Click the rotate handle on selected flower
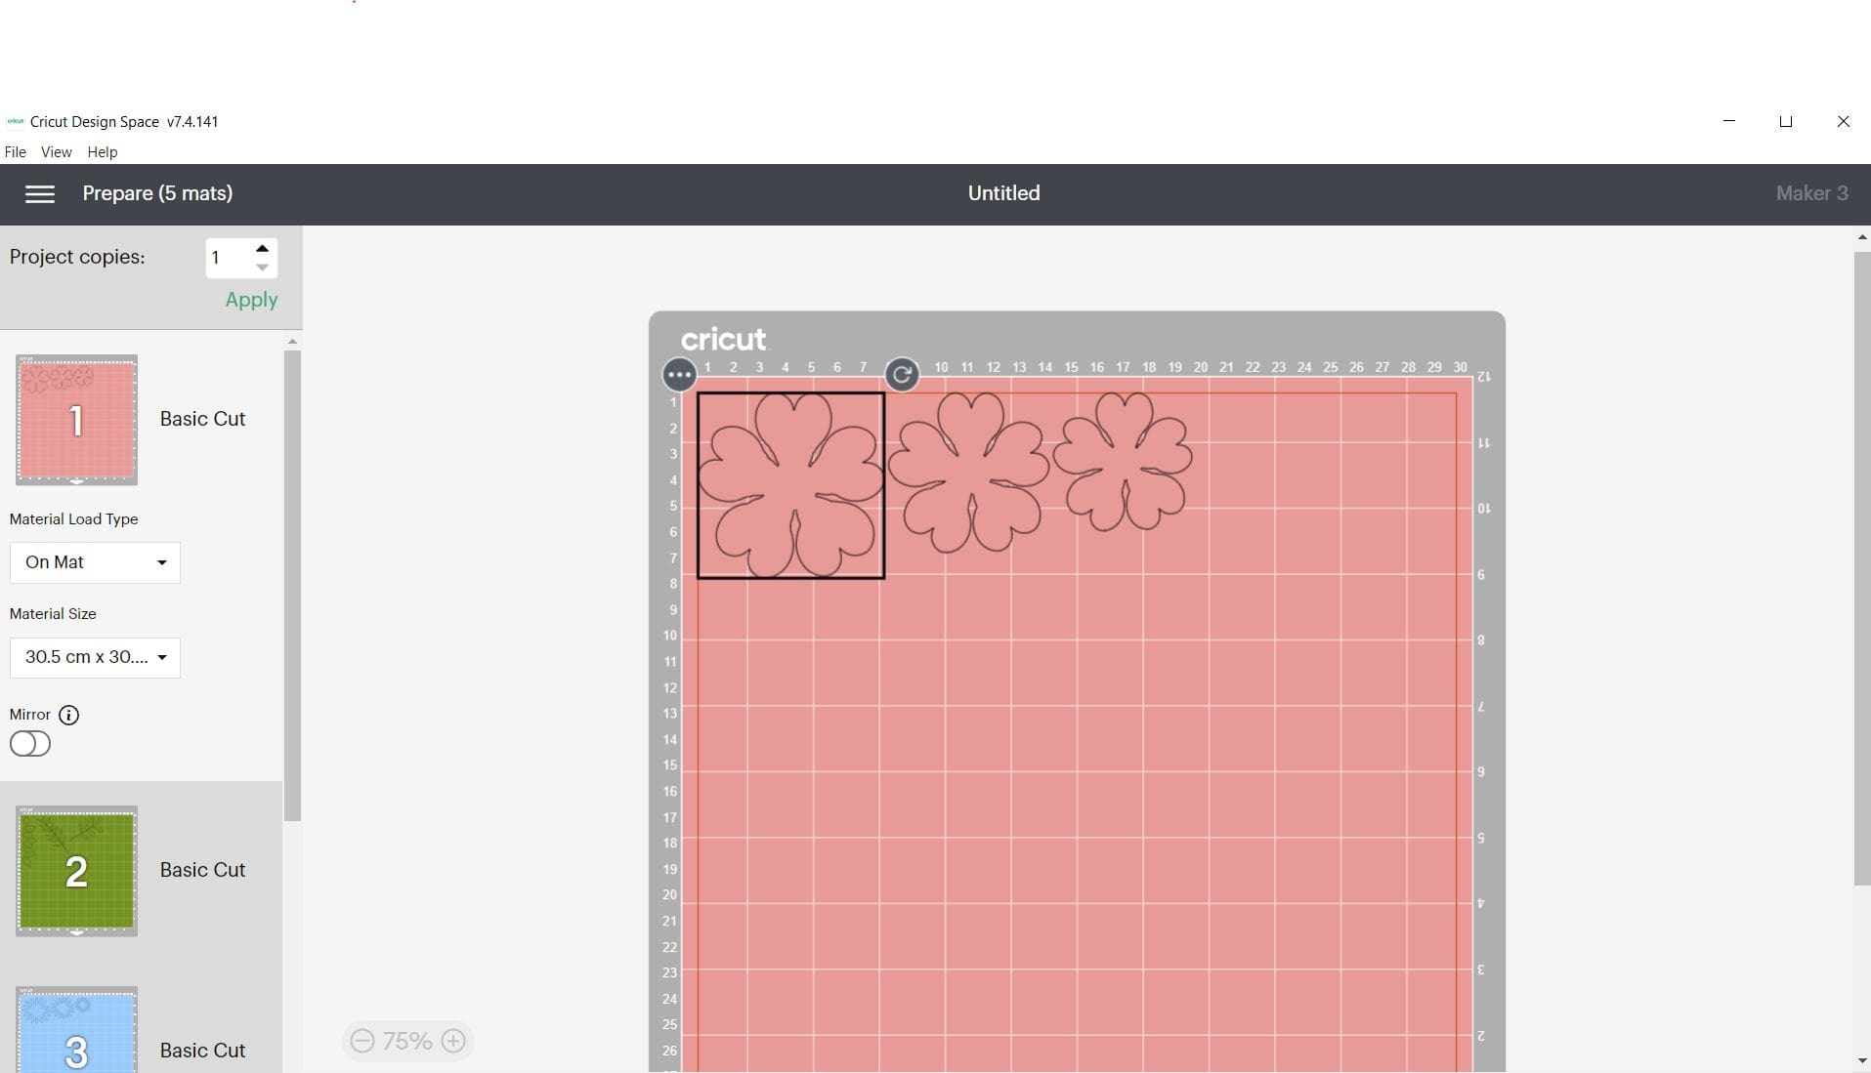Image resolution: width=1871 pixels, height=1073 pixels. pyautogui.click(x=902, y=374)
